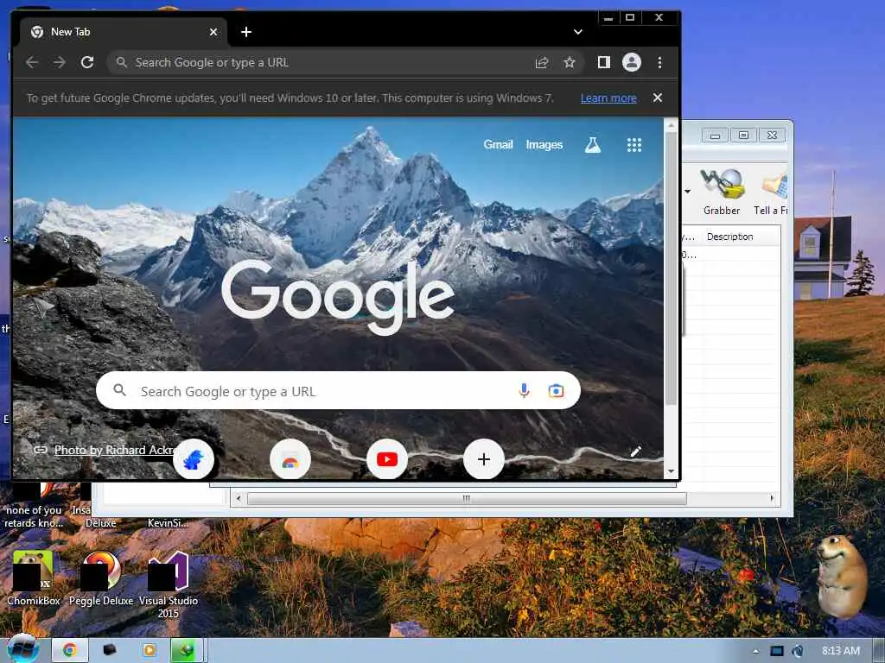Open the Images link on Google
Screen dimensions: 885x663
pyautogui.click(x=544, y=145)
